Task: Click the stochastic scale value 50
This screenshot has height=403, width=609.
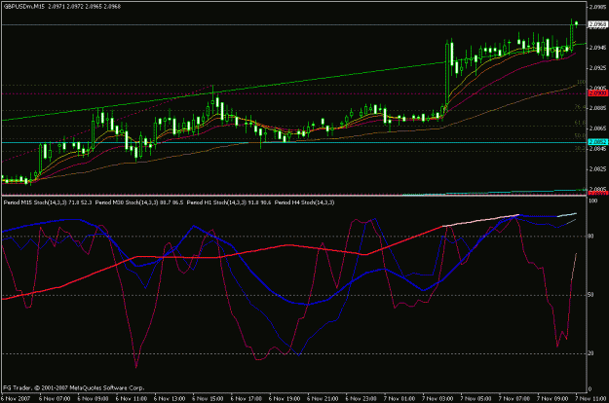Action: click(591, 295)
